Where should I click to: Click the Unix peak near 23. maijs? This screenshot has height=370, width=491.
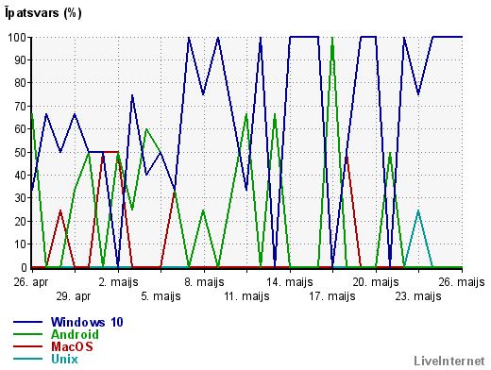pos(418,210)
